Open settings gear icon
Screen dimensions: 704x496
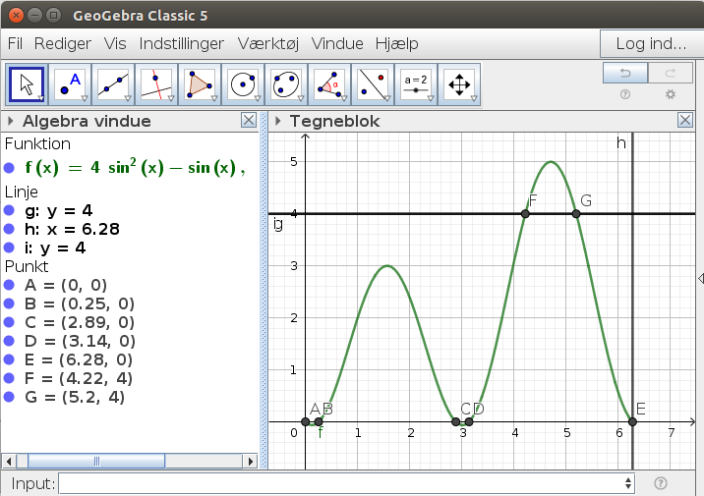[x=671, y=94]
